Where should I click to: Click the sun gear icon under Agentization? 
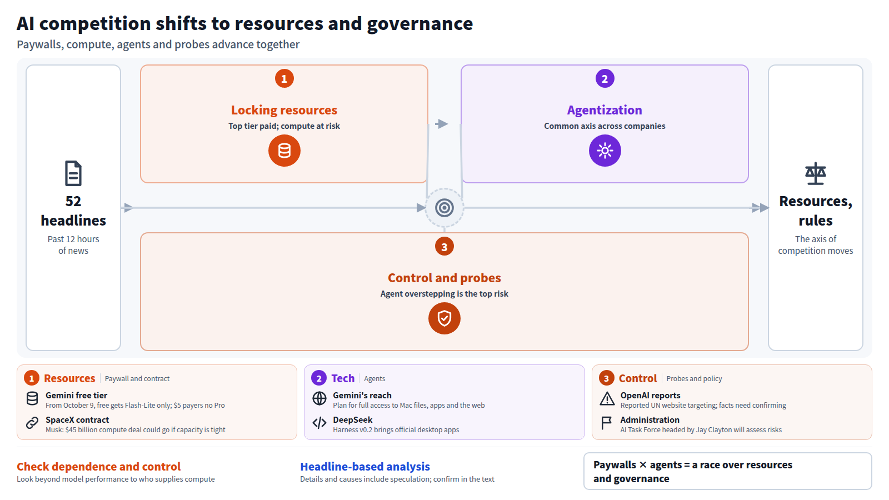tap(605, 151)
